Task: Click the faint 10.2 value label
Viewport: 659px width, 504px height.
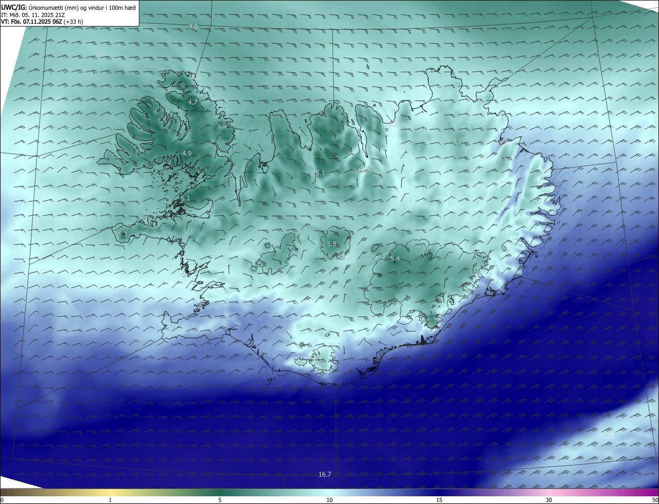Action: (391, 124)
